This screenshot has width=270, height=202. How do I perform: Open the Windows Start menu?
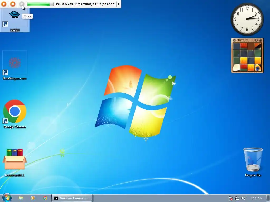tap(7, 198)
